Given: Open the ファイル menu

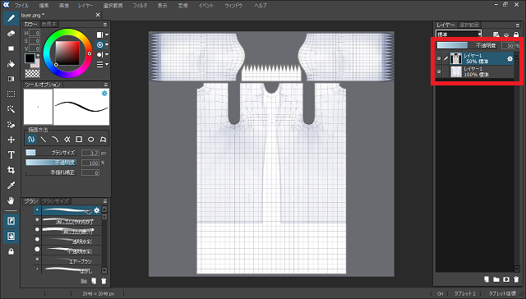Looking at the screenshot, I should (x=21, y=6).
